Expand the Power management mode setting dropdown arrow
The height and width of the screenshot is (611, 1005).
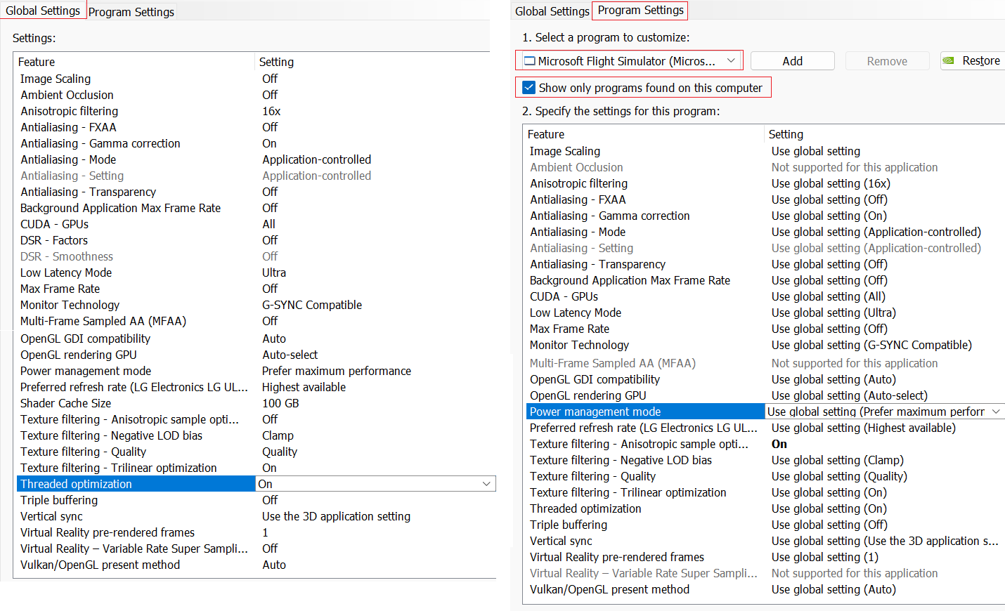[996, 412]
